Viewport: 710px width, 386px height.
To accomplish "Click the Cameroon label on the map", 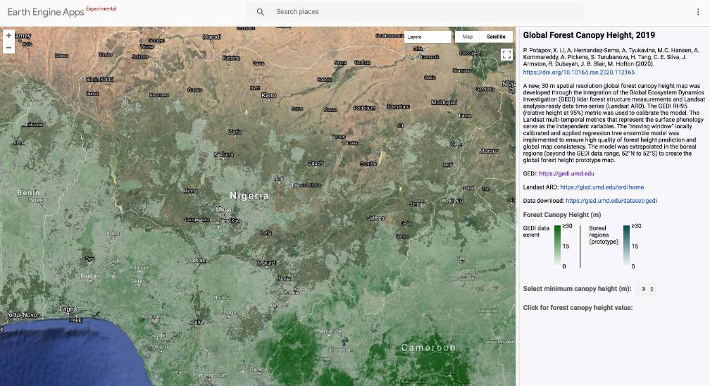I will pyautogui.click(x=428, y=347).
